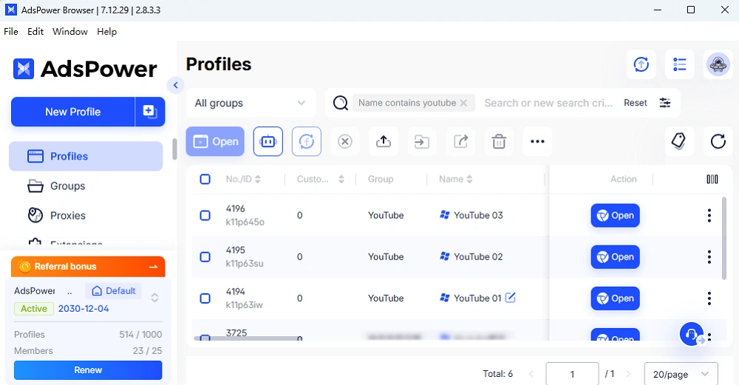Viewport: 739px width, 385px height.
Task: Open the Window menu
Action: (70, 32)
